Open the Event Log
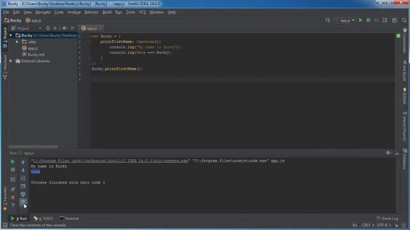Viewport: 410px width, 230px height. 387,218
